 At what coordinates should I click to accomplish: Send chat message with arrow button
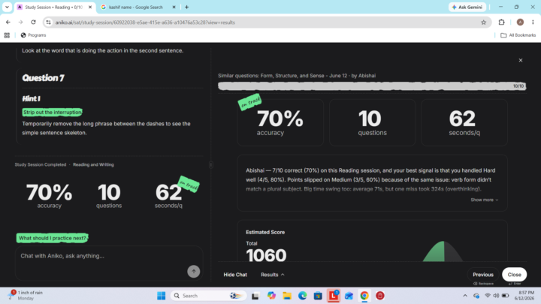pyautogui.click(x=194, y=271)
